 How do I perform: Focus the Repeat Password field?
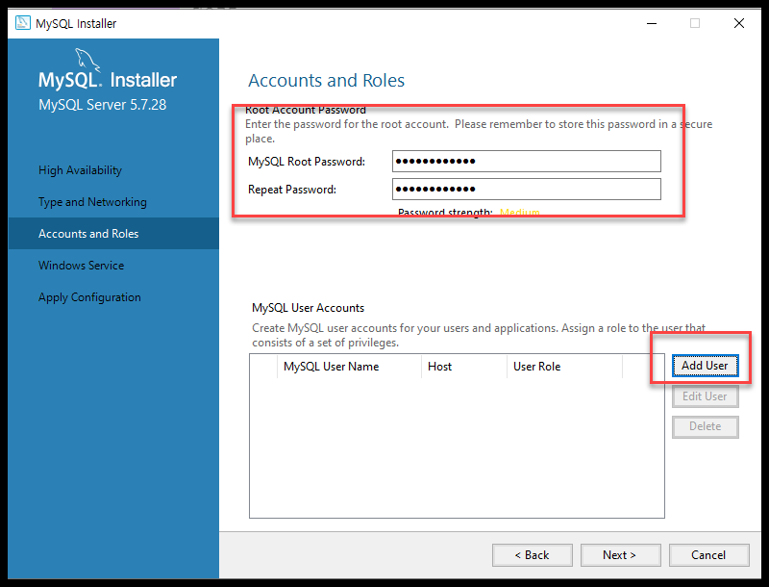pyautogui.click(x=526, y=189)
